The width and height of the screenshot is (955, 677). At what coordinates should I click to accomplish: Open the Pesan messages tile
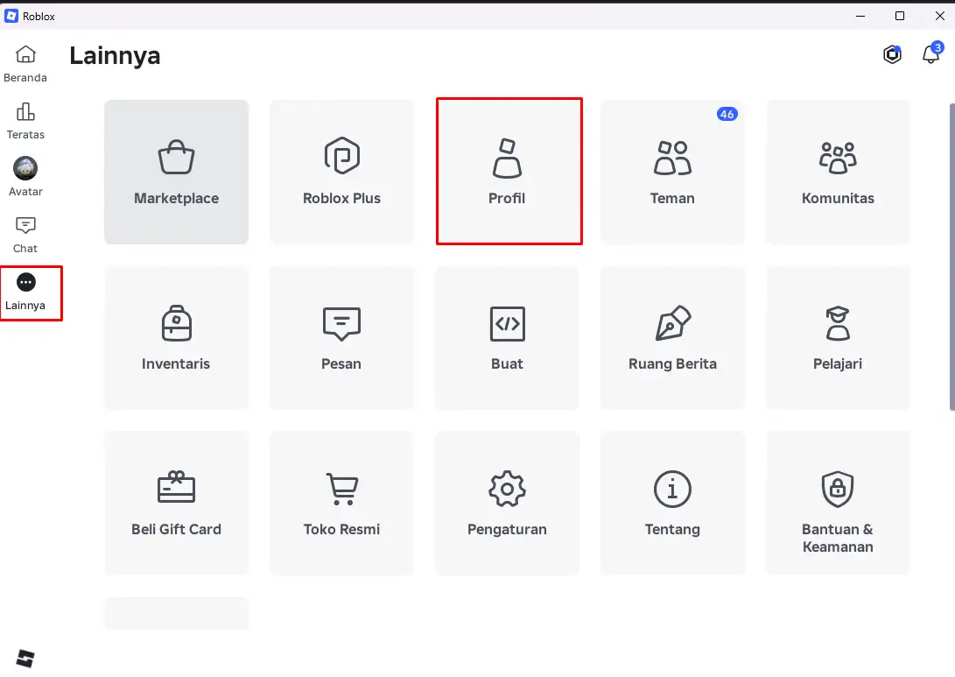[341, 337]
